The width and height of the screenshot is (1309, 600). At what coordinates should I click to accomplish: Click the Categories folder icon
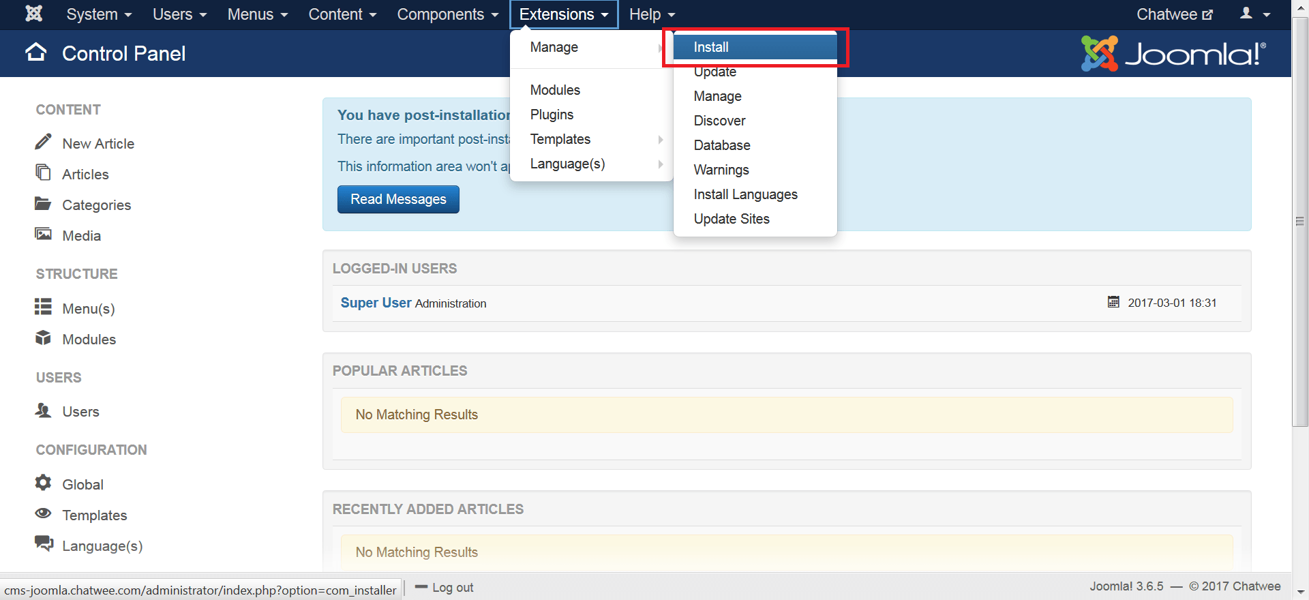pos(43,203)
